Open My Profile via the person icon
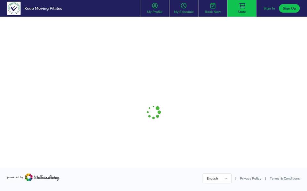The image size is (307, 191). 155,6
